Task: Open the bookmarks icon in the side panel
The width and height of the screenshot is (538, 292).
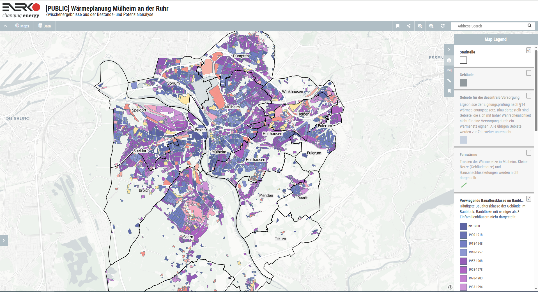Action: [x=449, y=91]
